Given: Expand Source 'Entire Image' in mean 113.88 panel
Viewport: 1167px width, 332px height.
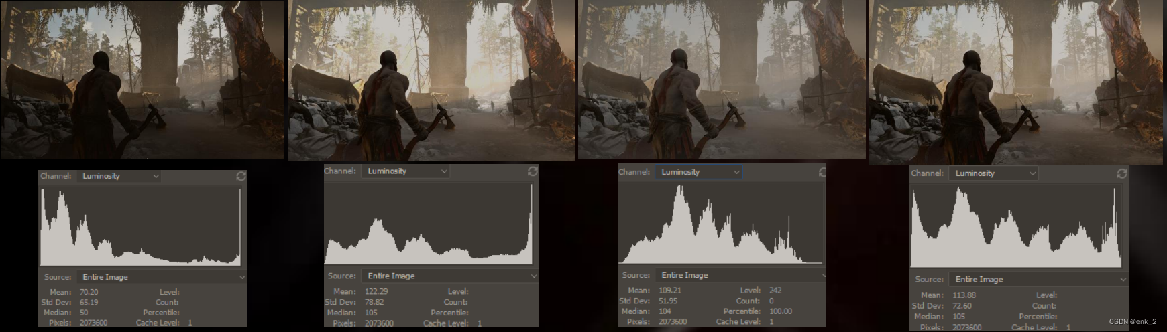Looking at the screenshot, I should [x=1038, y=279].
